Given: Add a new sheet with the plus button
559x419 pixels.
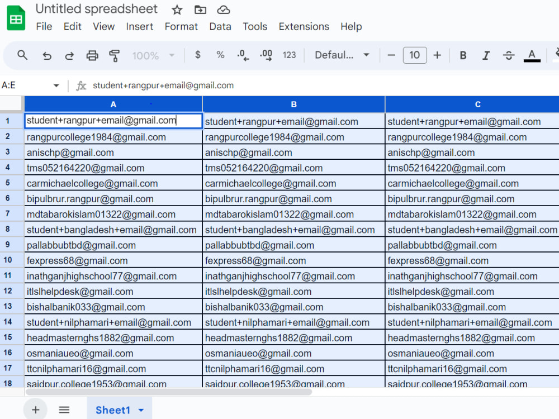Looking at the screenshot, I should pos(35,410).
